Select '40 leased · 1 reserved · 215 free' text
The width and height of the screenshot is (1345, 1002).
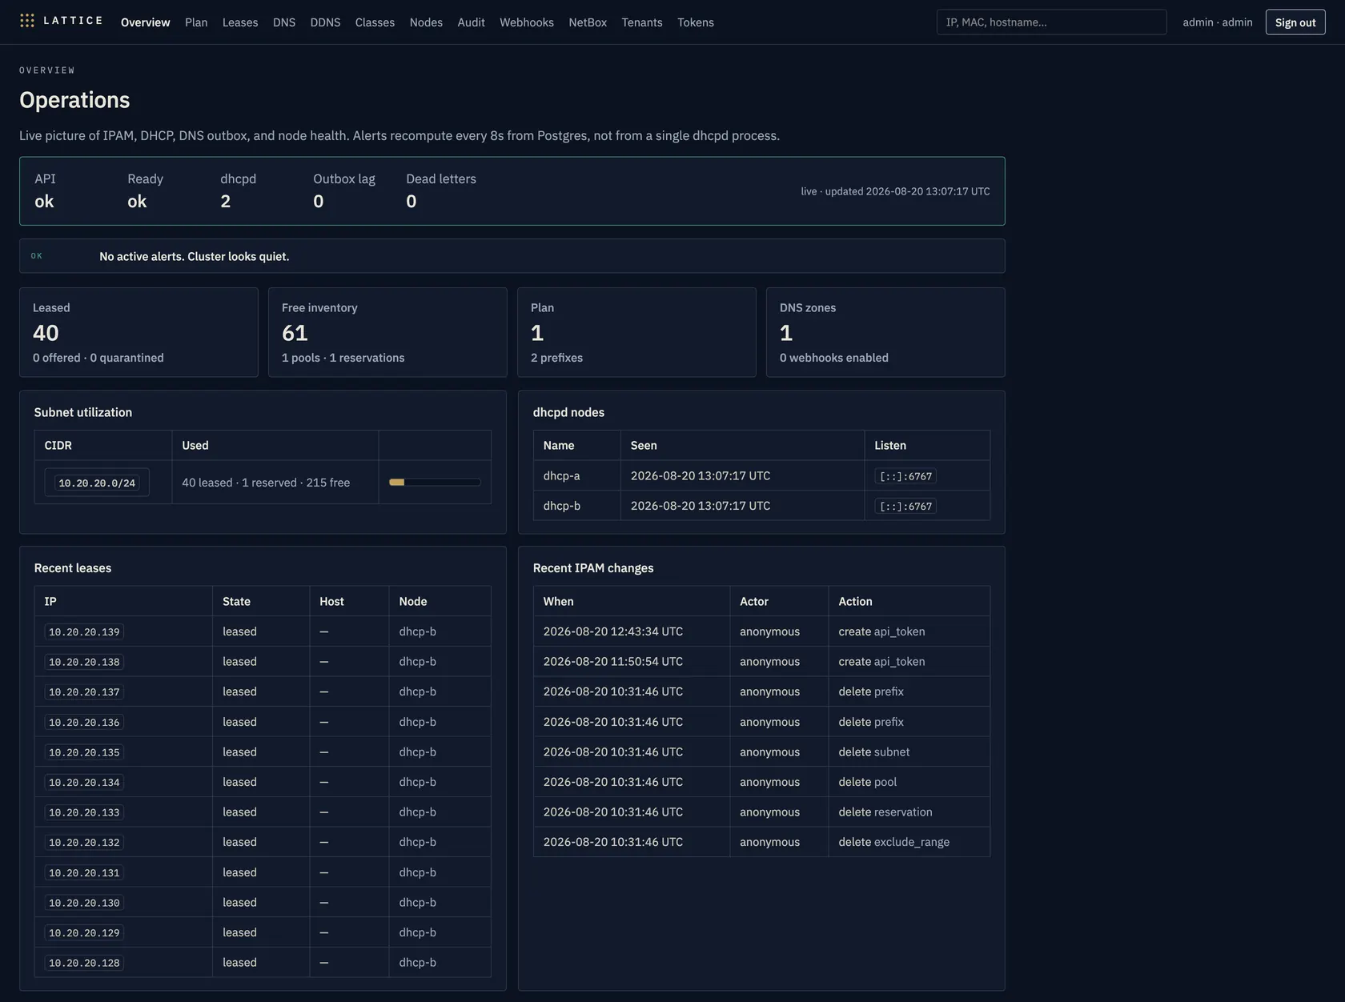266,483
